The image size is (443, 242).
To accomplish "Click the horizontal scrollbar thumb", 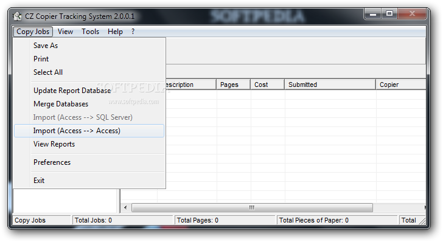I will point(252,207).
